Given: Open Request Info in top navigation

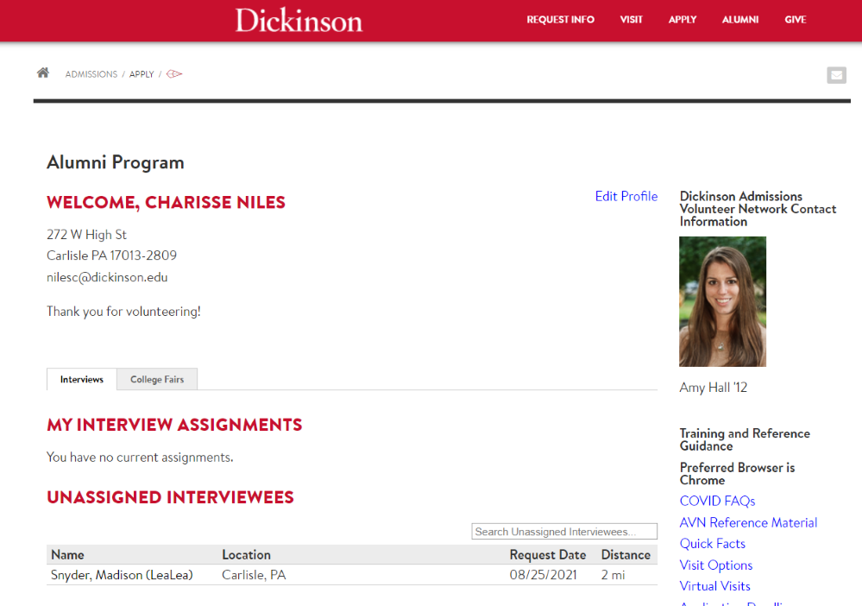Looking at the screenshot, I should 560,20.
